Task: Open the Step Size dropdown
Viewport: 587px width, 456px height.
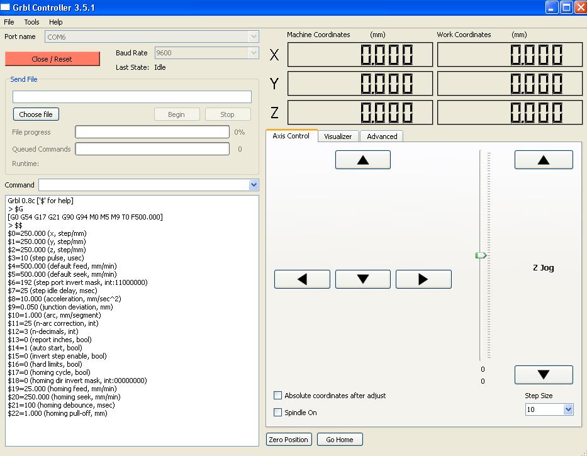Action: [x=549, y=409]
